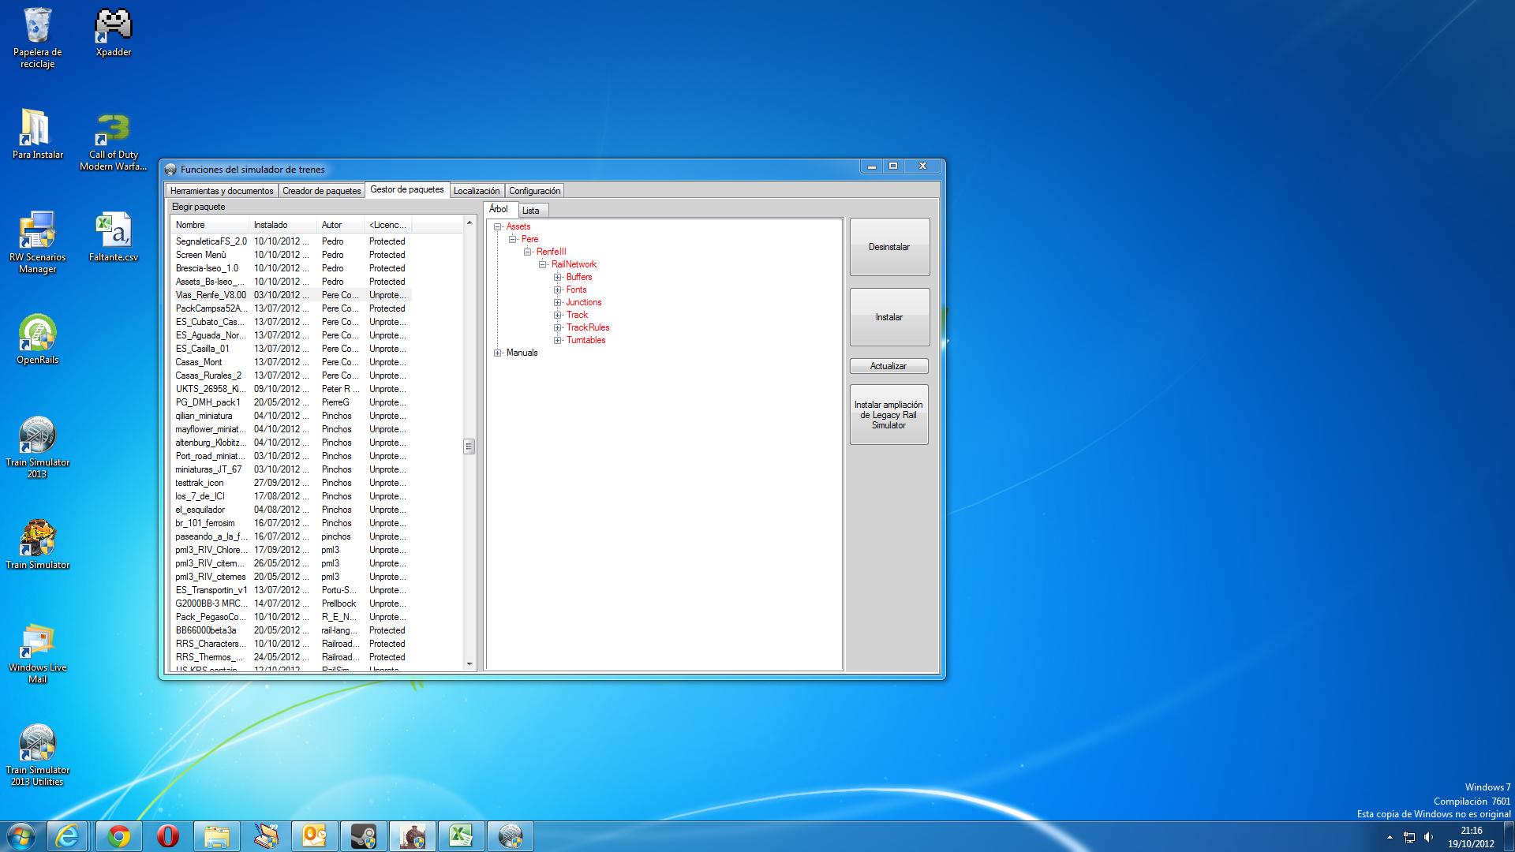Expand the Buffers tree node
The width and height of the screenshot is (1515, 852).
[x=557, y=277]
